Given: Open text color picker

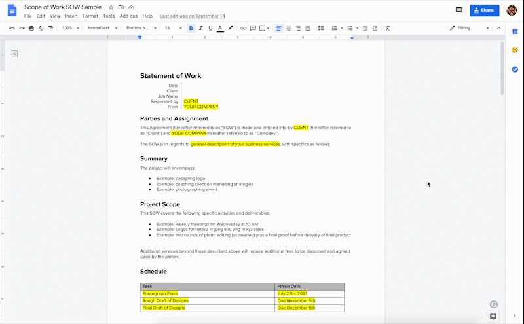Looking at the screenshot, I should click(220, 28).
